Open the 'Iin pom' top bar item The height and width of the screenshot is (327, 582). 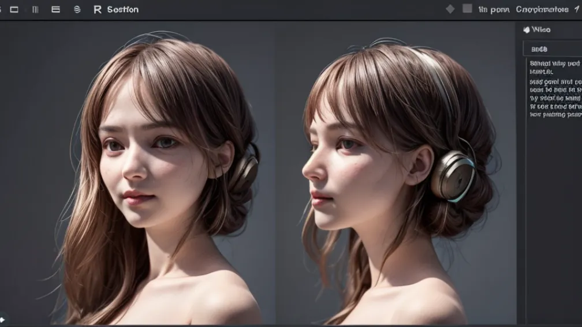click(494, 10)
